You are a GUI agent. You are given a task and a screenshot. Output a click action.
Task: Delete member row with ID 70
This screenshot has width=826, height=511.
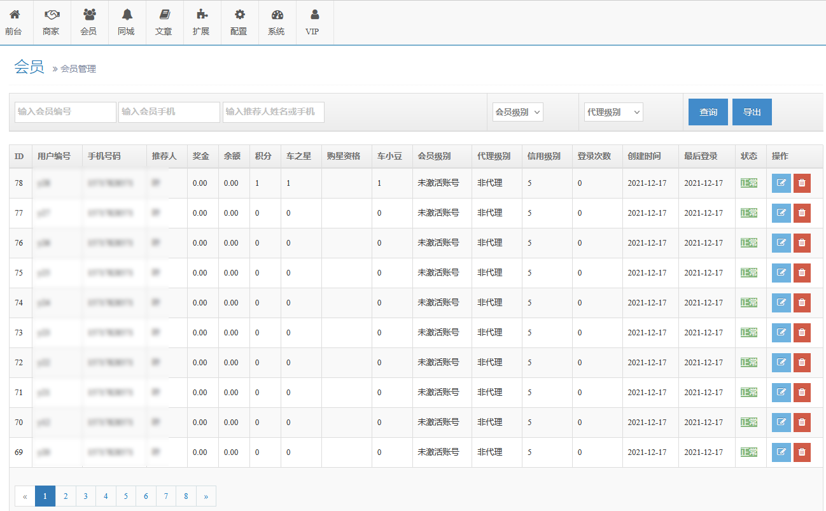802,423
